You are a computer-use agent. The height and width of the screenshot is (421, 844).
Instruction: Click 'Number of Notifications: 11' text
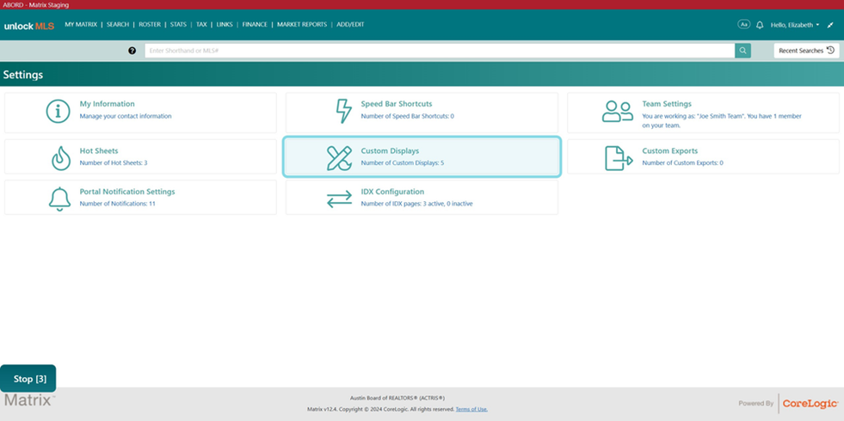click(x=117, y=204)
